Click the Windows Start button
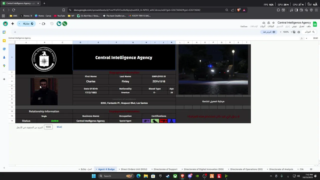The height and width of the screenshot is (180, 320). [93, 176]
